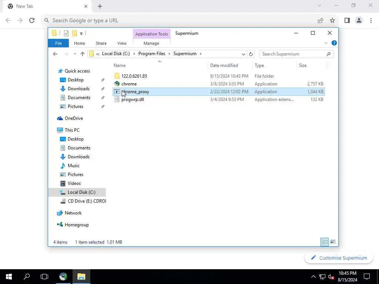Open the Customize Quick Access Toolbar dropdown

81,34
